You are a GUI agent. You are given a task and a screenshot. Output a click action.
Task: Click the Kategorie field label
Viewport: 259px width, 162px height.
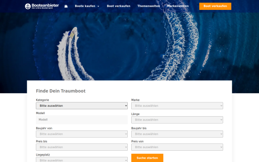[x=42, y=100]
